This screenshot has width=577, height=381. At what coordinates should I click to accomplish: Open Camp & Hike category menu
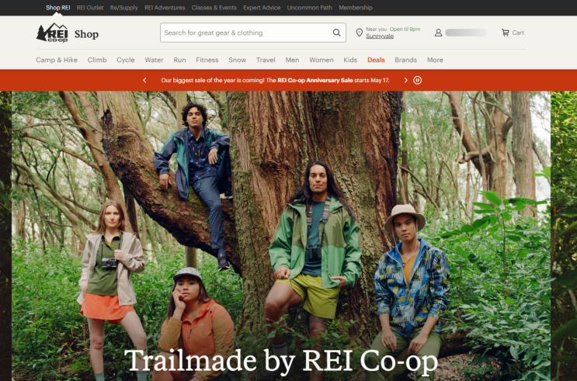point(57,60)
